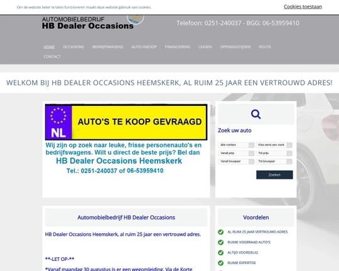Click green checkmark next to Altijd Voordelig

pyautogui.click(x=220, y=253)
